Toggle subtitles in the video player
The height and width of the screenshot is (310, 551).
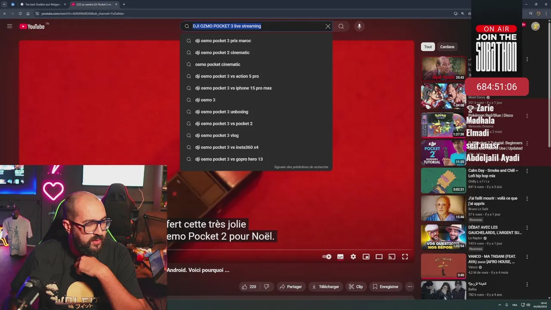(340, 257)
